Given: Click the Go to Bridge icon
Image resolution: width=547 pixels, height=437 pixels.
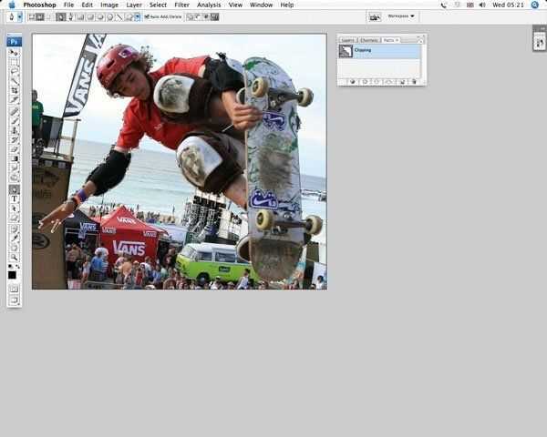Looking at the screenshot, I should click(374, 16).
